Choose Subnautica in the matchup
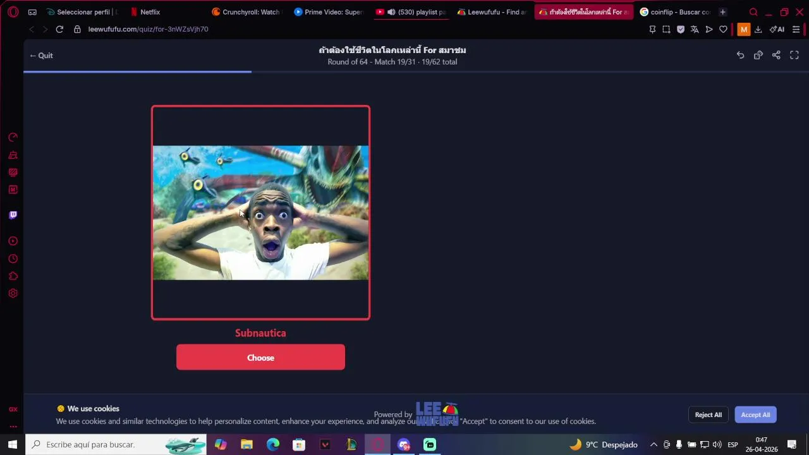The height and width of the screenshot is (455, 809). coord(260,358)
